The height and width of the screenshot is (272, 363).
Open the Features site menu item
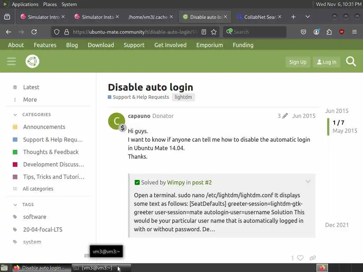45,45
